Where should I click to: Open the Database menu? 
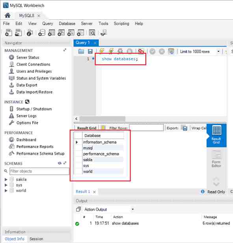pyautogui.click(x=67, y=24)
